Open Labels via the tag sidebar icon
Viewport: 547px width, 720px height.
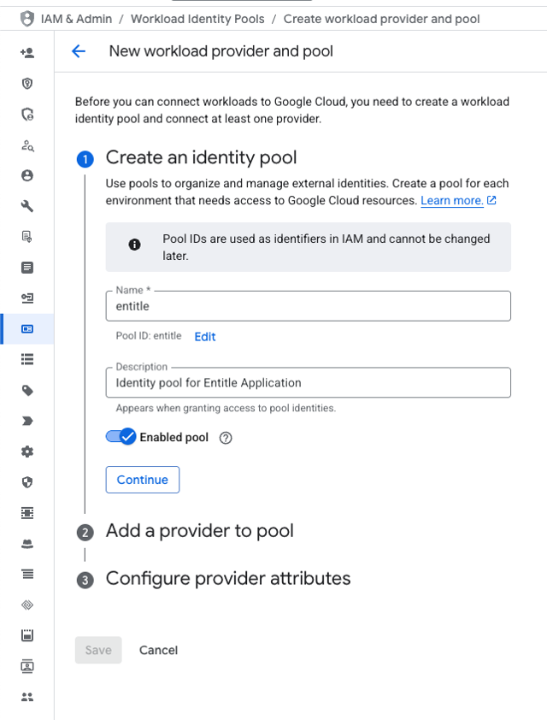pos(27,390)
